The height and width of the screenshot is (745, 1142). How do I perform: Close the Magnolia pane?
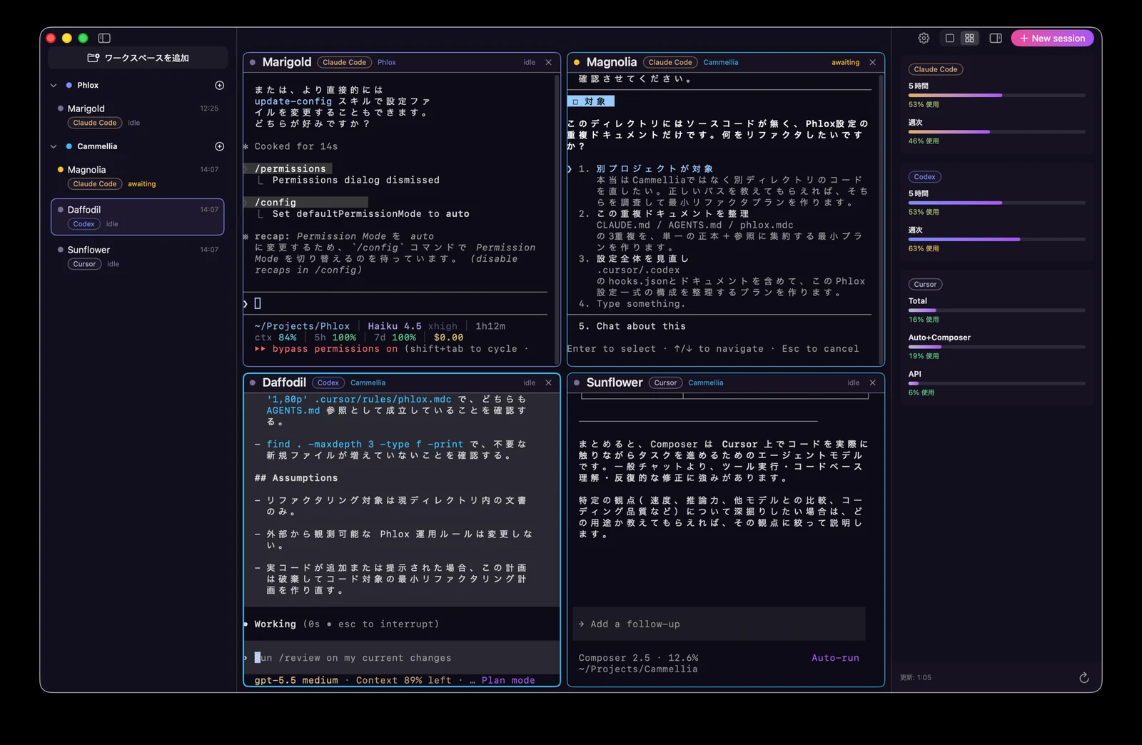(872, 62)
